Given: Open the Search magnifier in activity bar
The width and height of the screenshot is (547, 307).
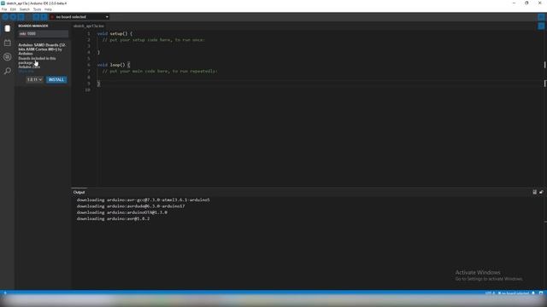Looking at the screenshot, I should pyautogui.click(x=8, y=71).
